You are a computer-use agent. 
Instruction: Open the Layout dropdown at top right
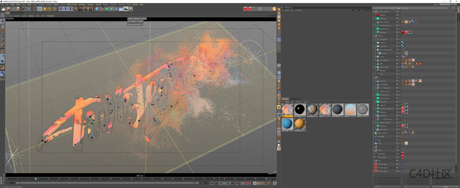point(447,5)
